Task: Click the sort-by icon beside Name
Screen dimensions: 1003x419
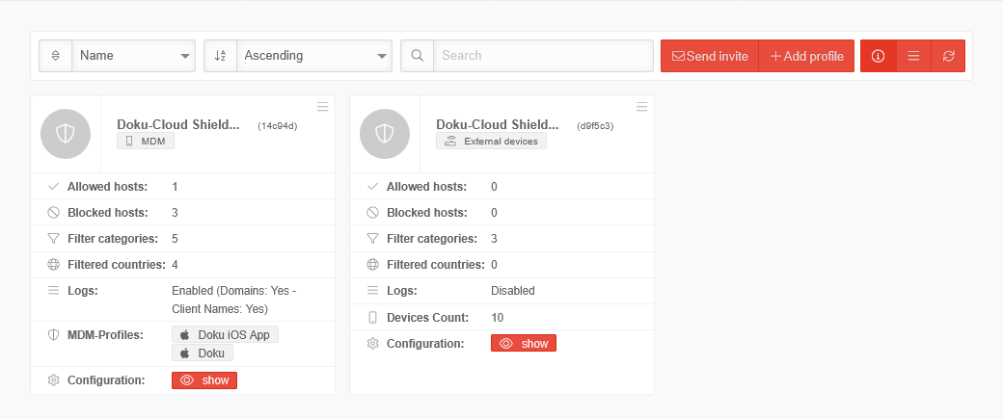Action: (56, 56)
